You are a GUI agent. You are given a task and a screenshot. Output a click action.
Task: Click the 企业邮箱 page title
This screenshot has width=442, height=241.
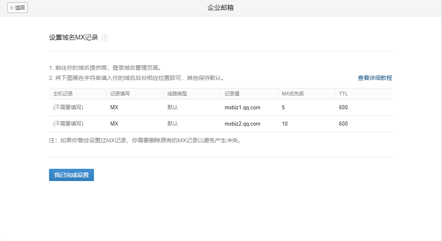pos(221,7)
